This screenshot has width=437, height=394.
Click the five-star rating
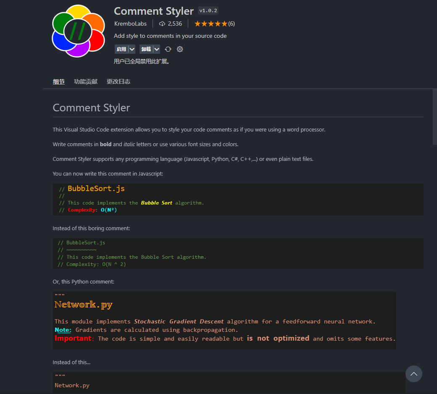(211, 24)
